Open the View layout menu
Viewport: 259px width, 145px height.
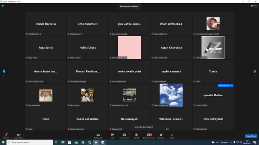(x=254, y=6)
